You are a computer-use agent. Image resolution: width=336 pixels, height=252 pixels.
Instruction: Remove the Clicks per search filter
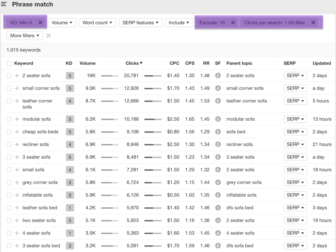coord(313,23)
